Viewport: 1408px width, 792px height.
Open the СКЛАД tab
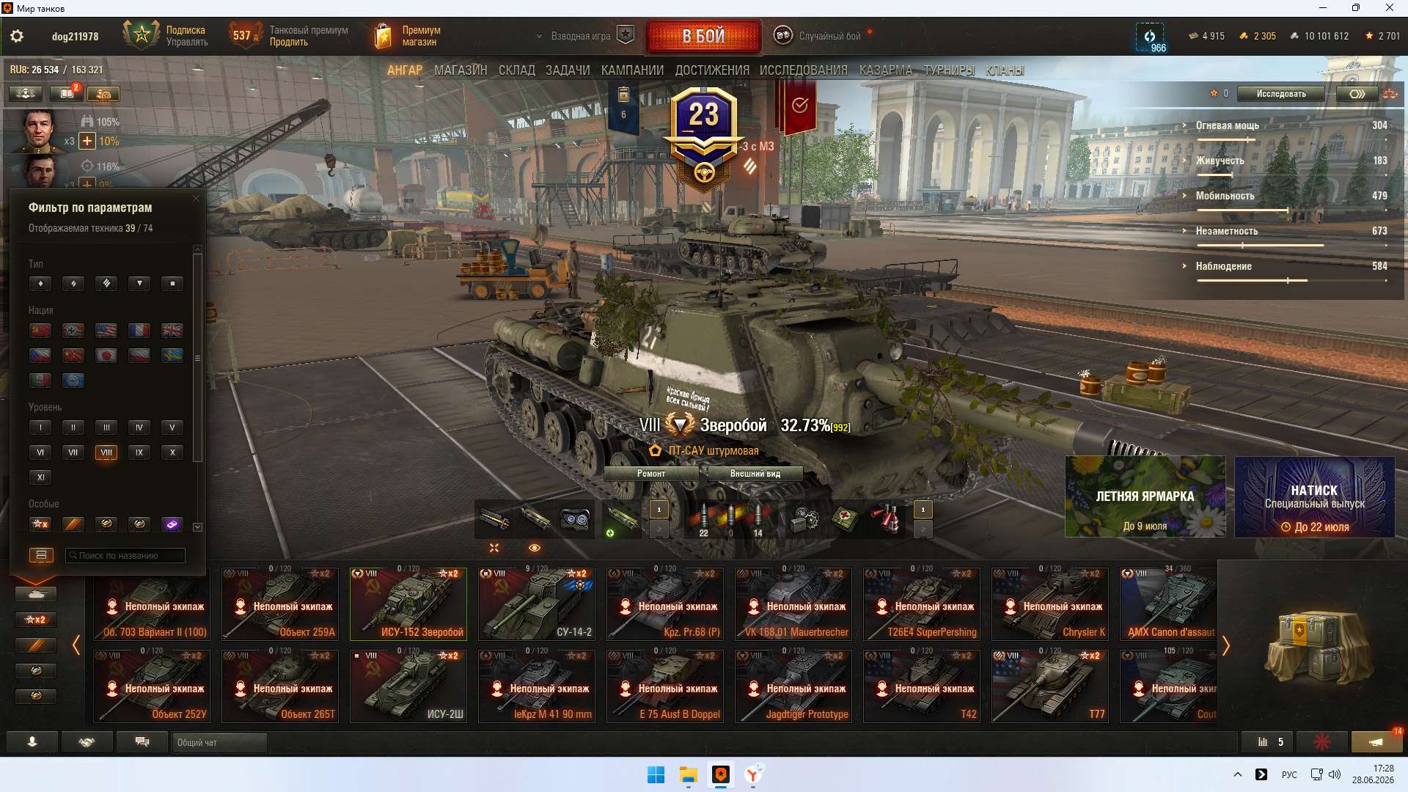(x=517, y=70)
